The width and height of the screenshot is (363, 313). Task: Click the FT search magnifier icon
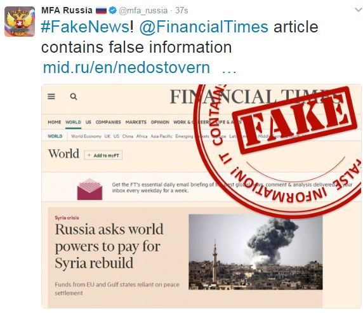[74, 97]
